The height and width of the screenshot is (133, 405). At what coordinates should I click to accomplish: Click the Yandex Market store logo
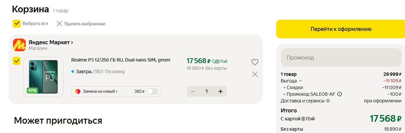19,45
